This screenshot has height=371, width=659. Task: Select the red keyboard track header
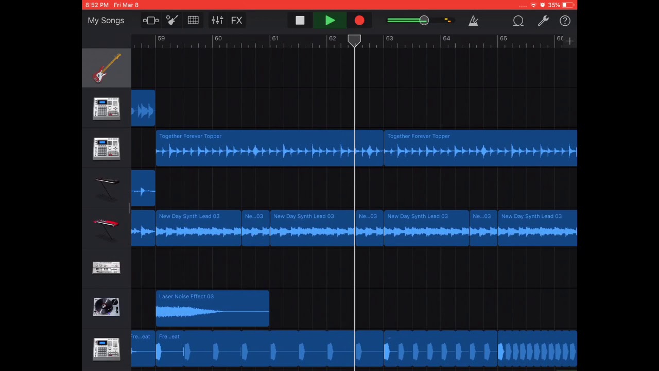[x=107, y=229]
